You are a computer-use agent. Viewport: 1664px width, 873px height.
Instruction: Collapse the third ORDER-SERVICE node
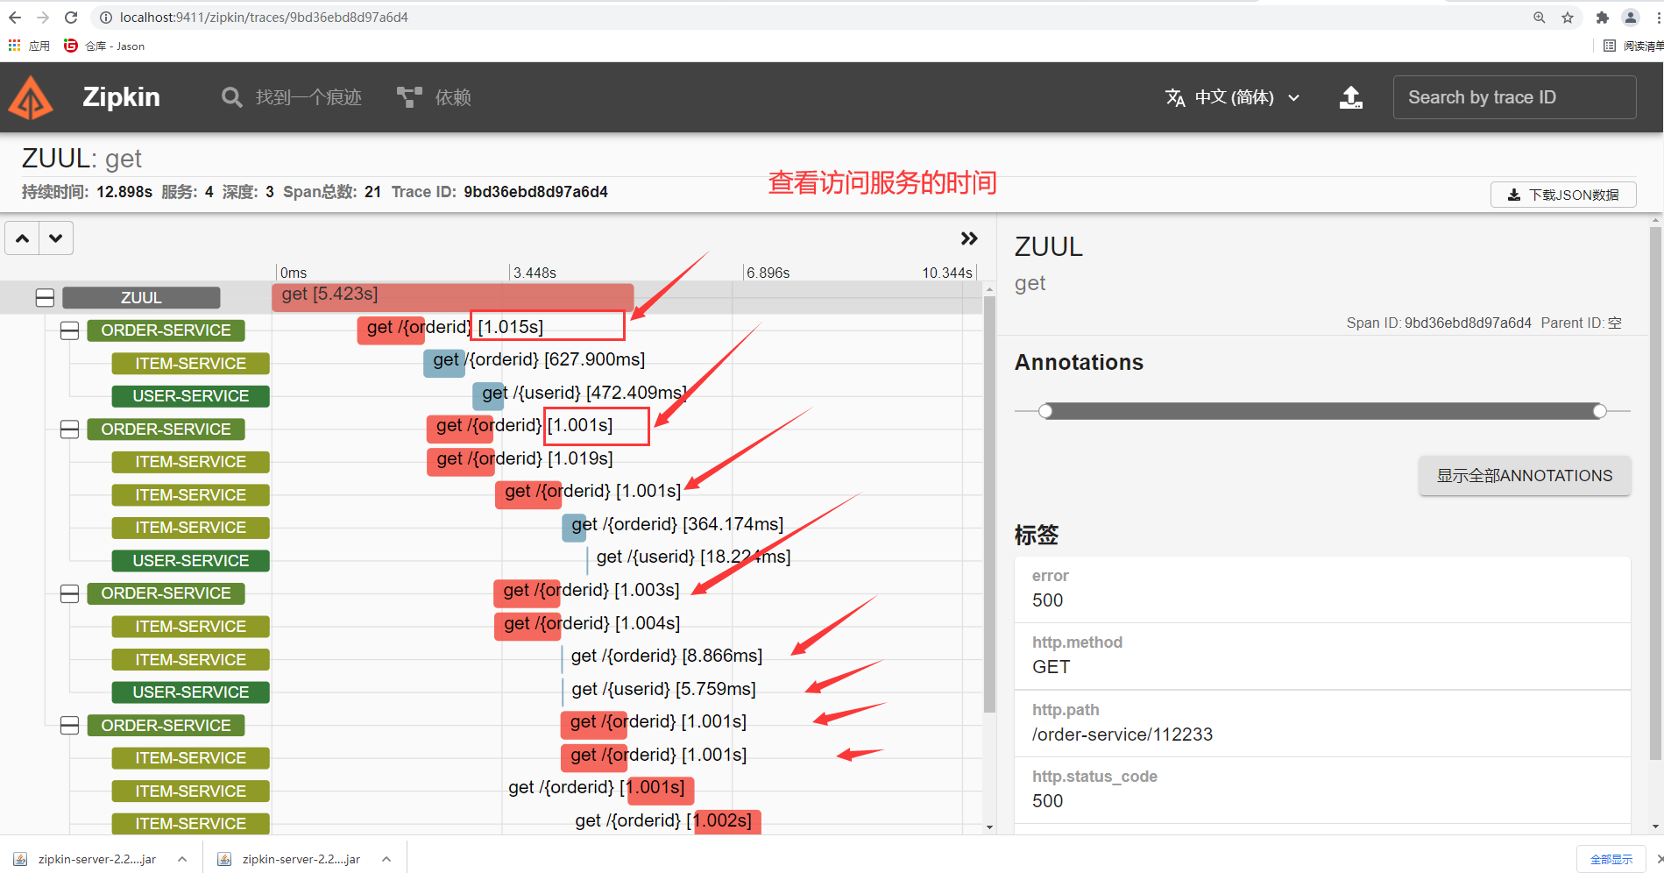(x=69, y=593)
